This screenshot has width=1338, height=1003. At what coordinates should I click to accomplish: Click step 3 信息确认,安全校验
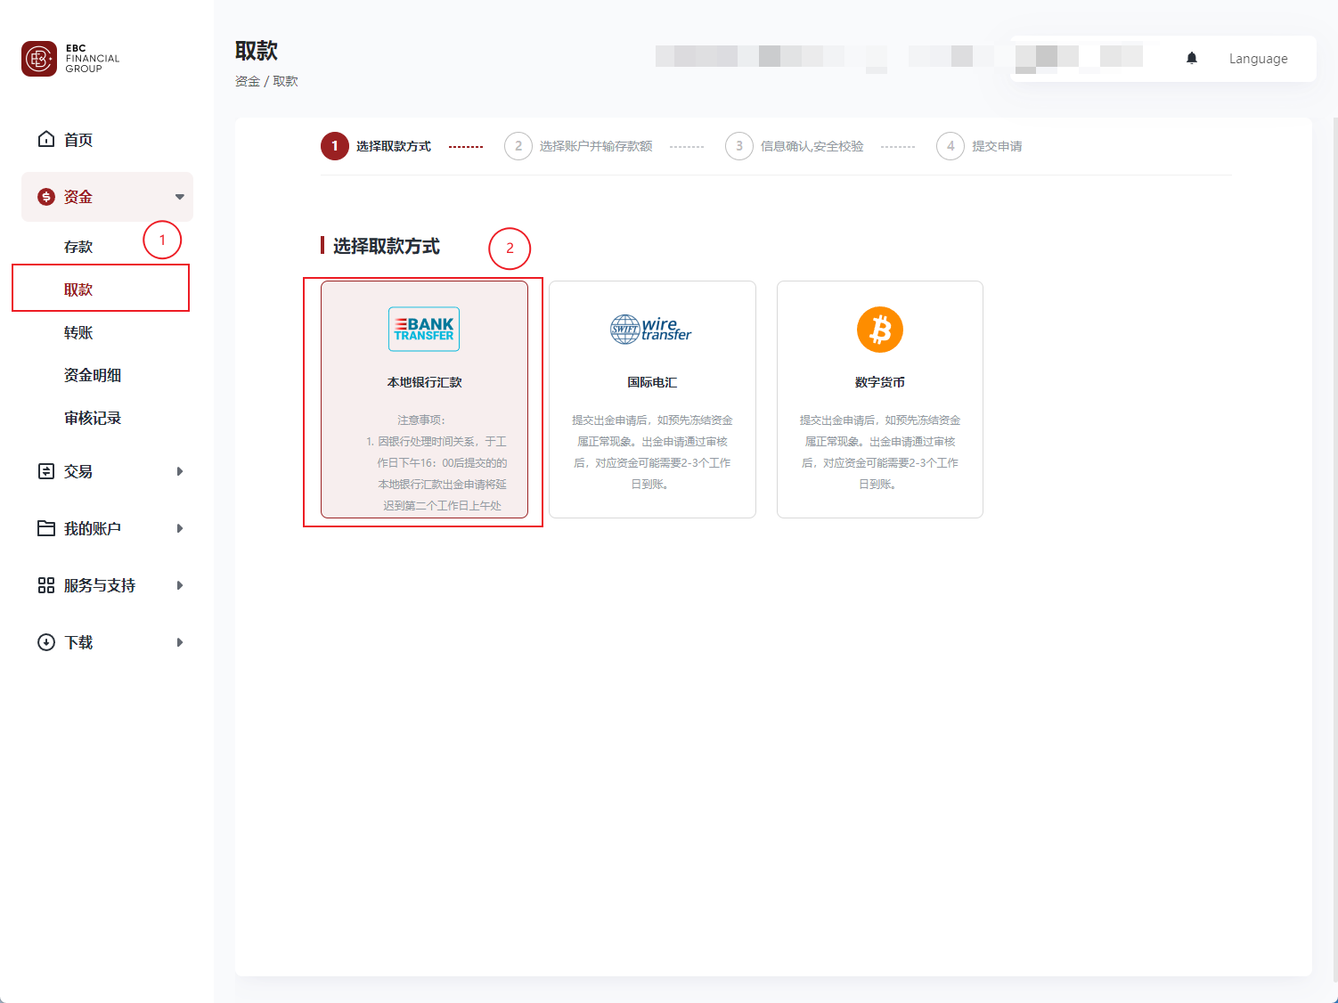tap(795, 146)
